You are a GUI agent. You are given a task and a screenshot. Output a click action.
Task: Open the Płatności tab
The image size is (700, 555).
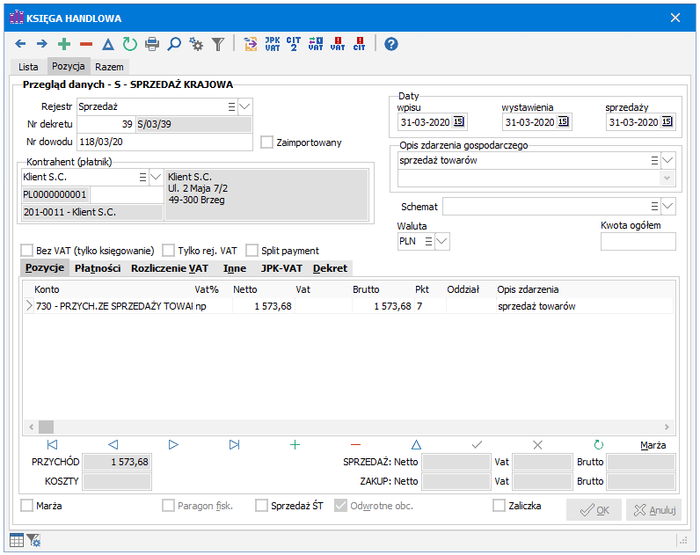click(x=98, y=268)
